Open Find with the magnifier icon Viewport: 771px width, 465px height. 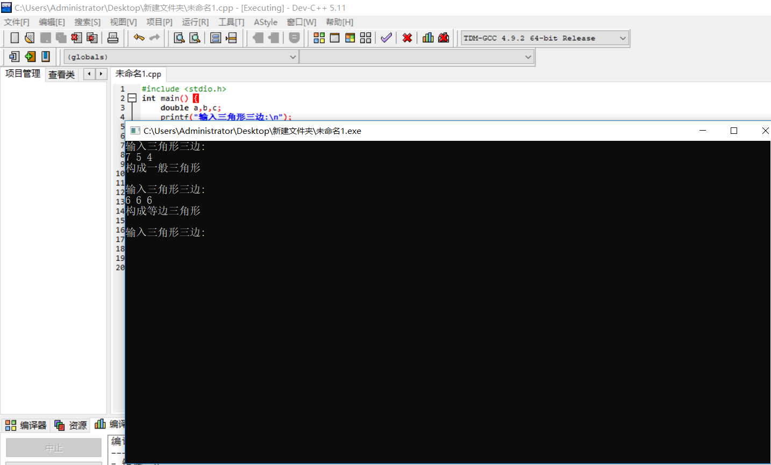pyautogui.click(x=179, y=38)
